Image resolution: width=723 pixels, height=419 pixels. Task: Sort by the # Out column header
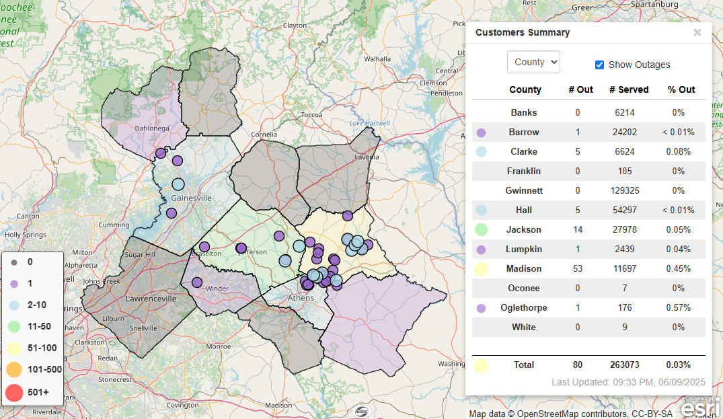coord(580,89)
